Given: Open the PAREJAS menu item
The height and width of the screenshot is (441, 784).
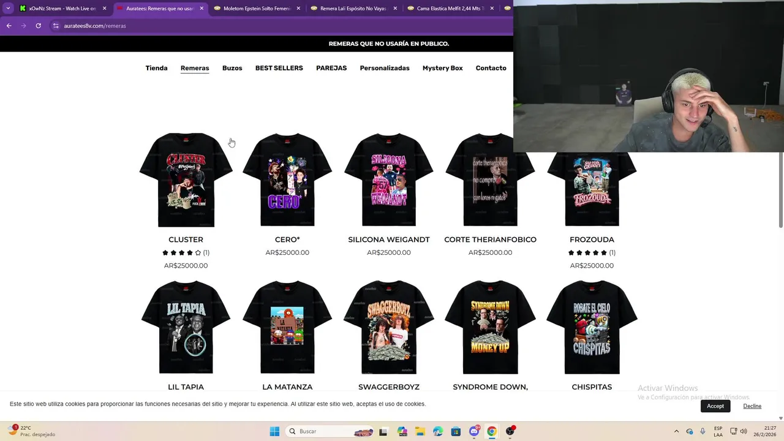Looking at the screenshot, I should (331, 68).
